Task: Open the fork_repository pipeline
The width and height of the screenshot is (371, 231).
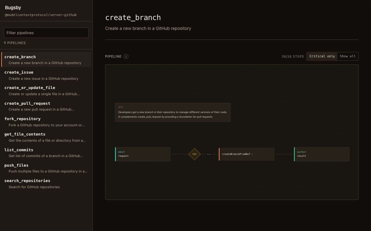Action: pos(46,122)
